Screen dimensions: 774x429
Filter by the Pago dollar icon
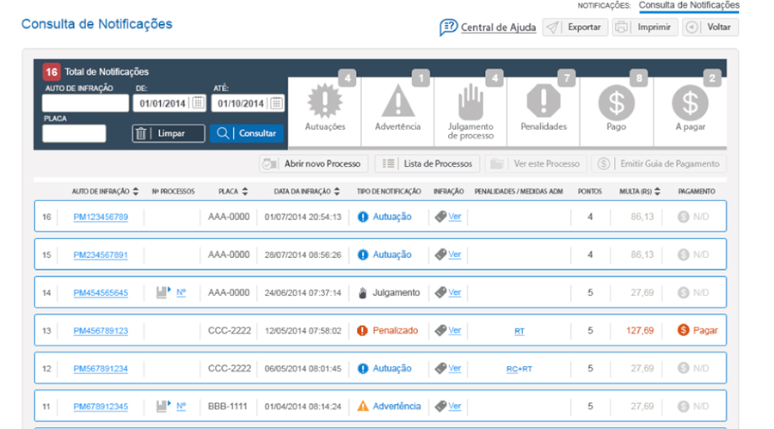616,104
